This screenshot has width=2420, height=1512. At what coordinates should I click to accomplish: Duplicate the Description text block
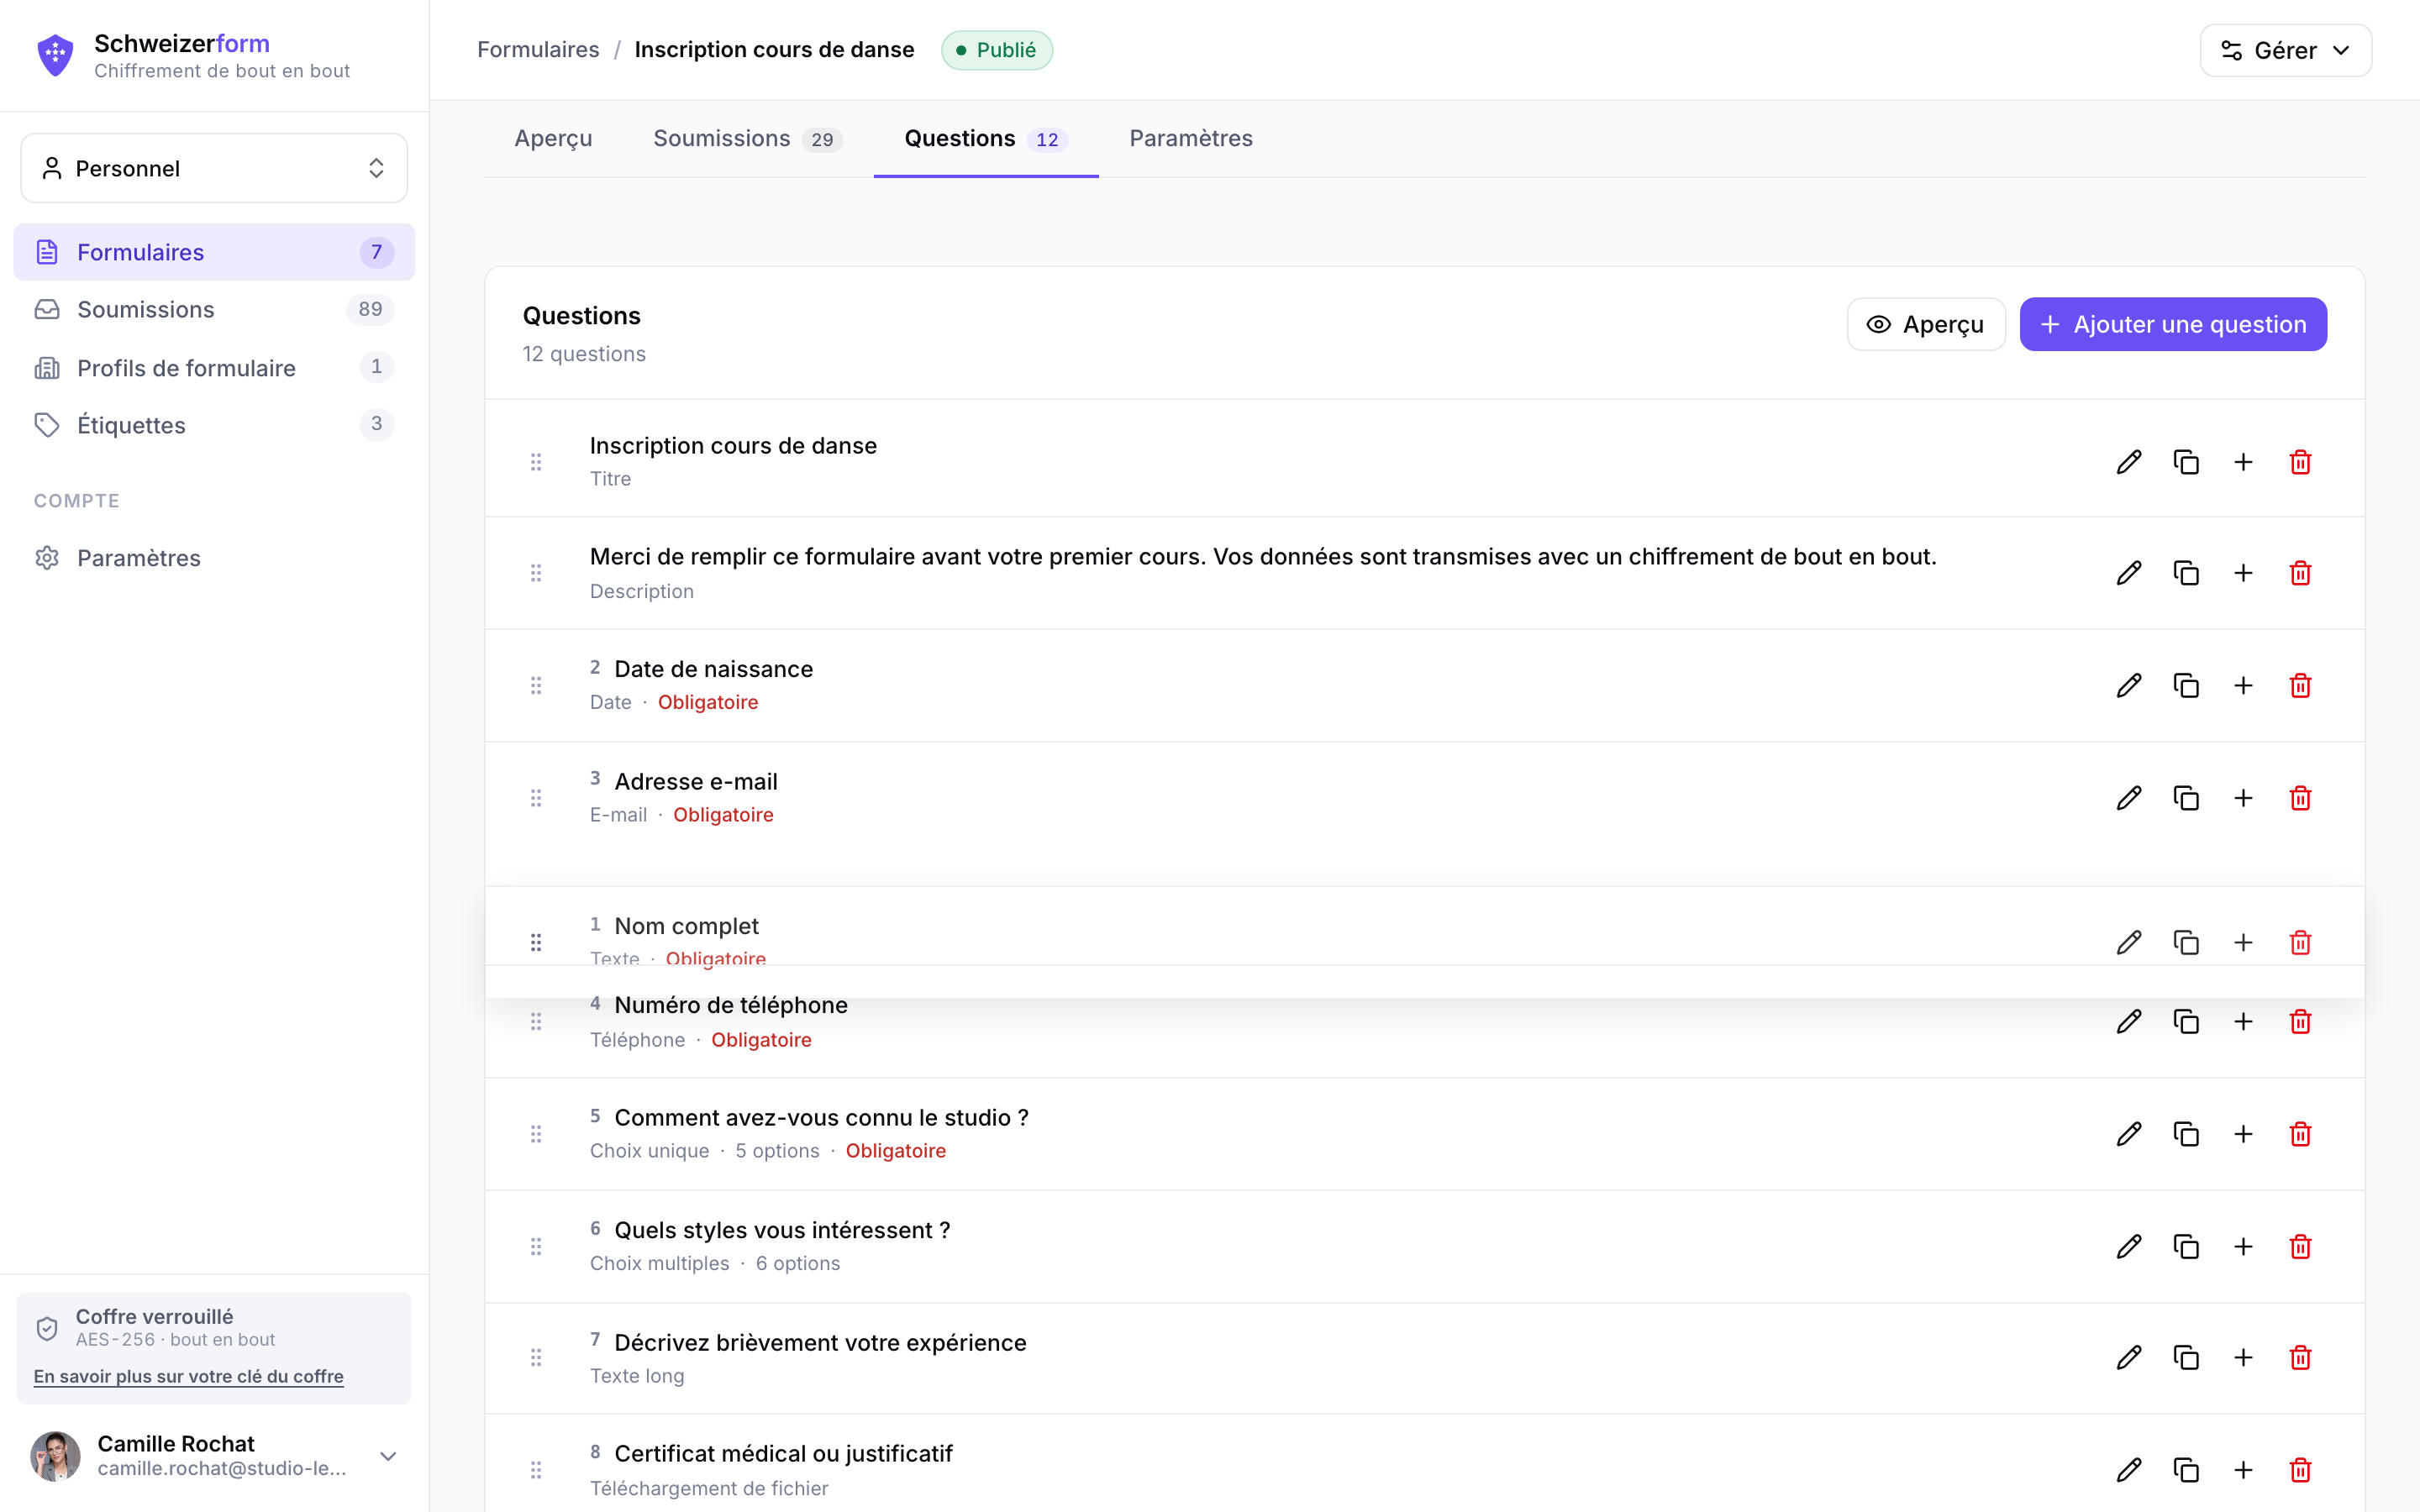click(x=2186, y=573)
